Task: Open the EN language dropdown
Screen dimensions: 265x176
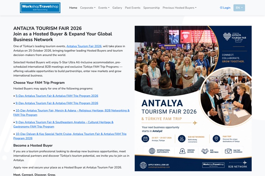Action: point(239,8)
